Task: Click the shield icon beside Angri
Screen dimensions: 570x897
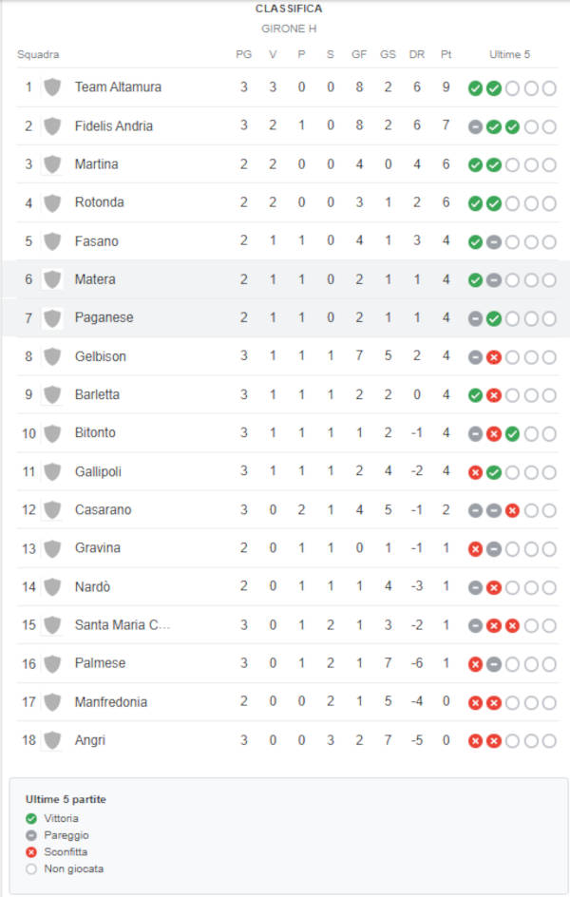Action: tap(52, 740)
